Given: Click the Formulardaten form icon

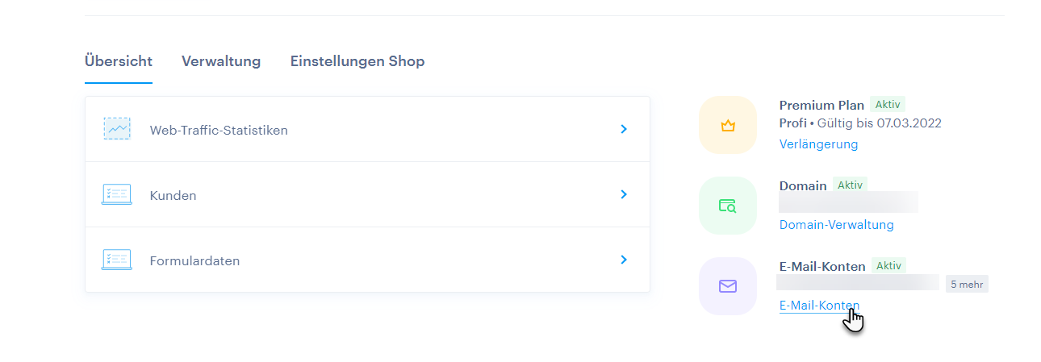Looking at the screenshot, I should pos(116,260).
